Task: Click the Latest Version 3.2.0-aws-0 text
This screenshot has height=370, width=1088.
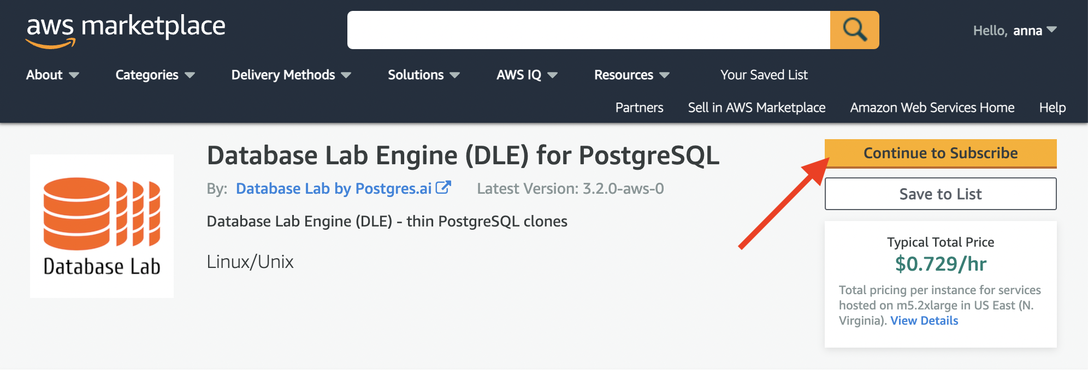Action: tap(570, 188)
